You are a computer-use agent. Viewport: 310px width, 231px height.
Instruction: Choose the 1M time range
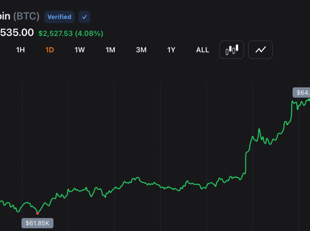(x=110, y=50)
